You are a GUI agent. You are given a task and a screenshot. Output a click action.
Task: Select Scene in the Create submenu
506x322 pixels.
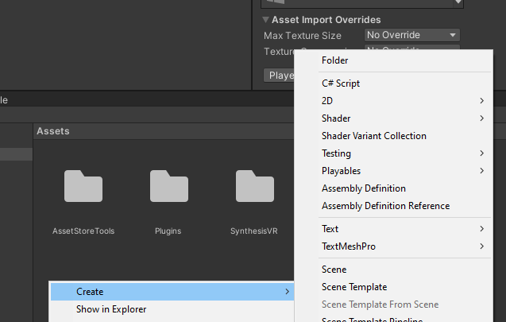393,270
